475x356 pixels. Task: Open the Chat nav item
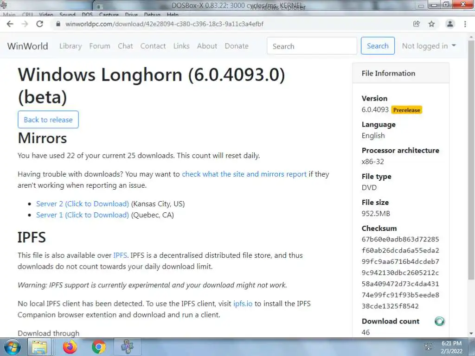click(125, 46)
